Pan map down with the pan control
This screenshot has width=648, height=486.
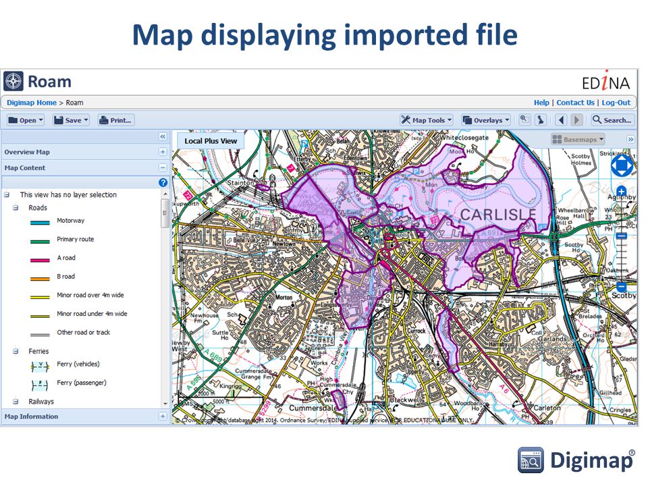[x=622, y=173]
